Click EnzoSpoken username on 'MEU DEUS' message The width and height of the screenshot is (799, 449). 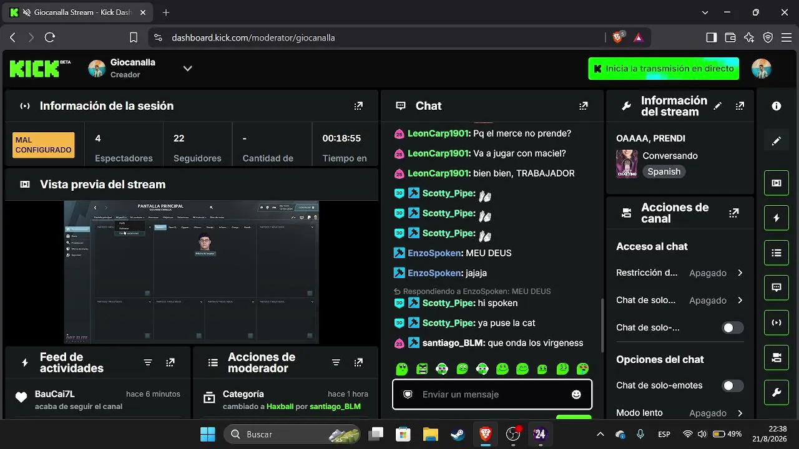click(x=434, y=253)
